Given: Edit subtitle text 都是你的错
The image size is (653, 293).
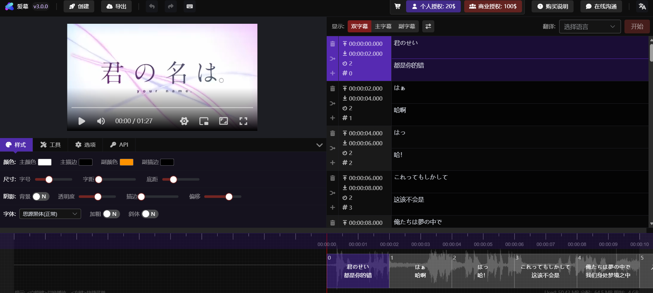Looking at the screenshot, I should pyautogui.click(x=520, y=70).
